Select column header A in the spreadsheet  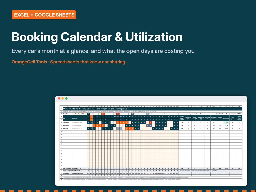click(68, 106)
